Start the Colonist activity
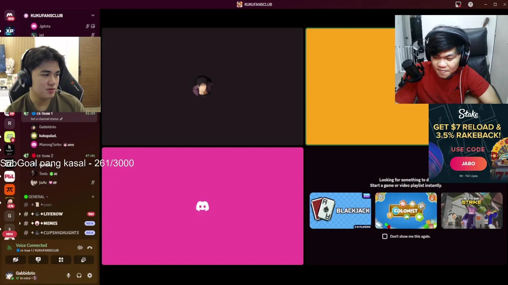508x285 pixels. [406, 211]
